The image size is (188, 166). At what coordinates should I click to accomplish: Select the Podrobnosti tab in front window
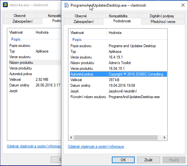(x=122, y=21)
